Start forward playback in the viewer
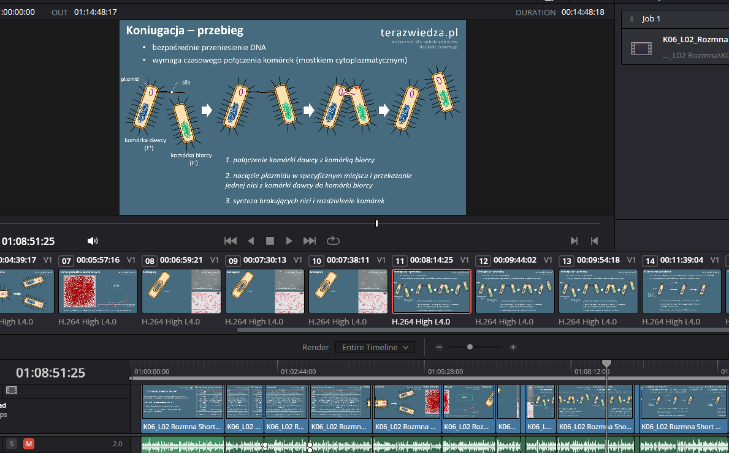 (289, 241)
